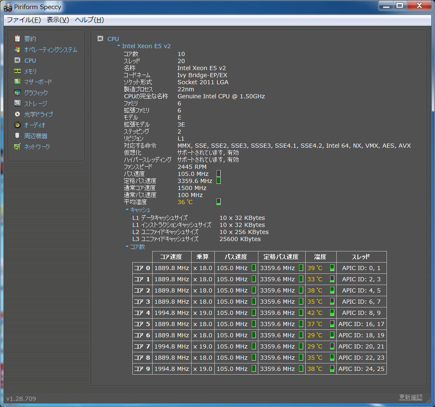This screenshot has width=435, height=407.
Task: Click the green graph indicator next to 平均温度
Action: point(219,202)
